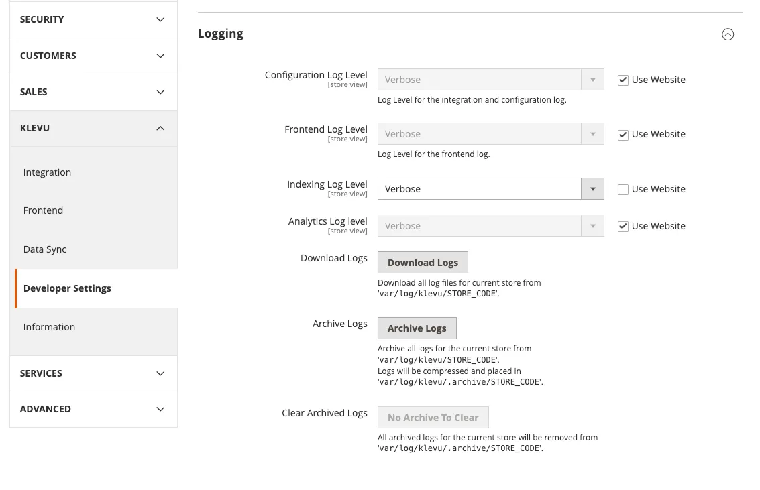Open the Analytics Log level dropdown
760x490 pixels.
pyautogui.click(x=490, y=226)
